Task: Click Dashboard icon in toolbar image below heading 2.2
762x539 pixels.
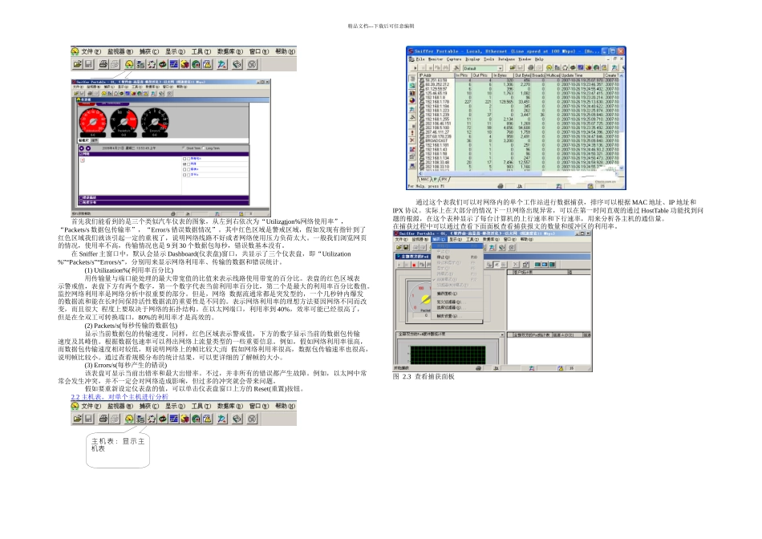Action: 129,419
